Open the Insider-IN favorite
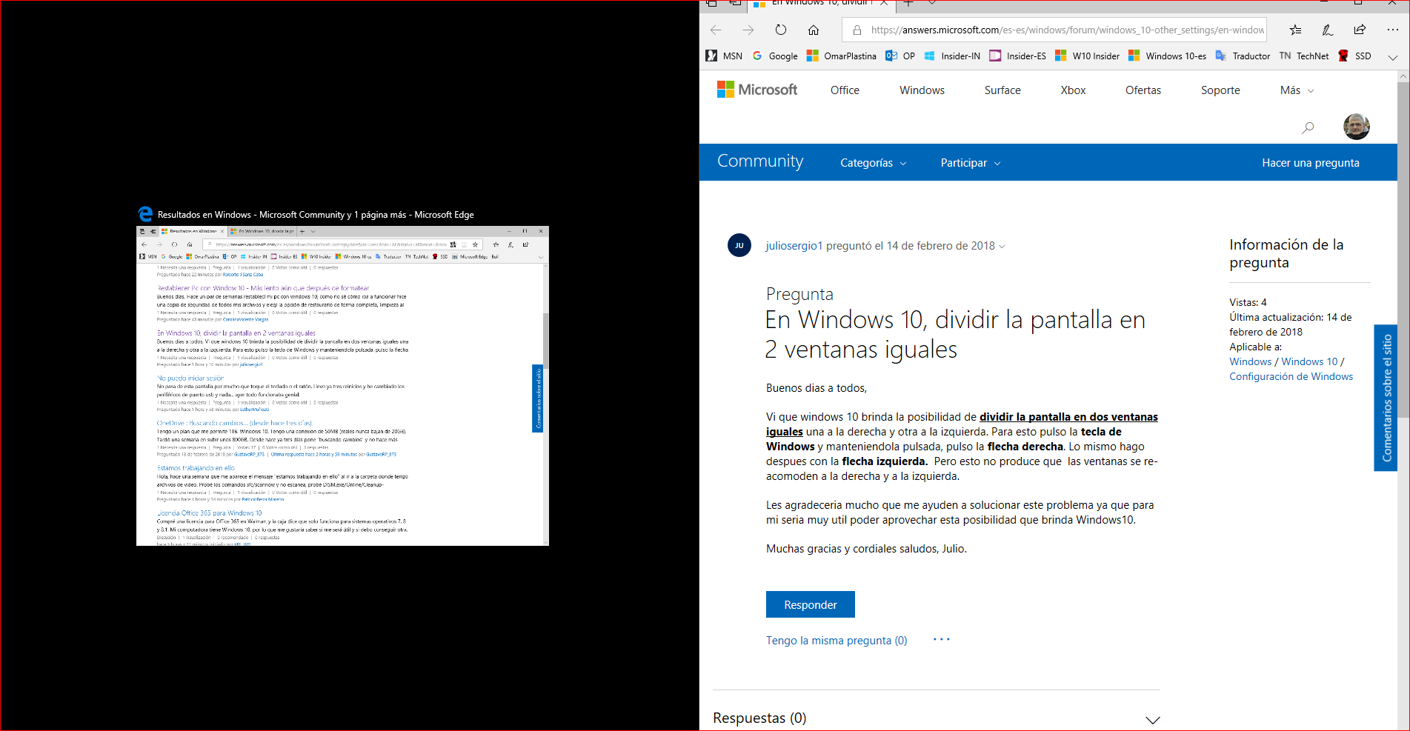This screenshot has width=1410, height=731. point(952,56)
